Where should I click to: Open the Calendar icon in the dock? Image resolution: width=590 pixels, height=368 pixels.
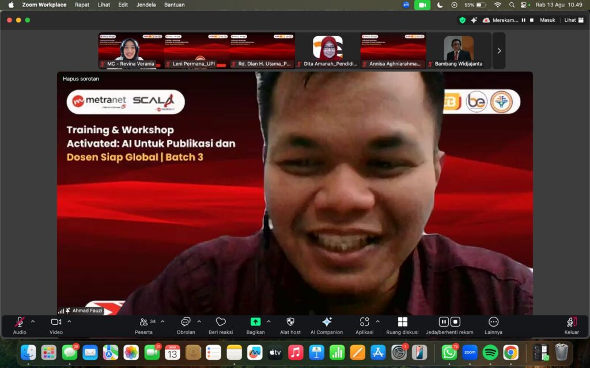pyautogui.click(x=172, y=352)
